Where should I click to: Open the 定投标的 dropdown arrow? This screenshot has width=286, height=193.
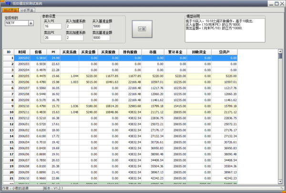31,23
